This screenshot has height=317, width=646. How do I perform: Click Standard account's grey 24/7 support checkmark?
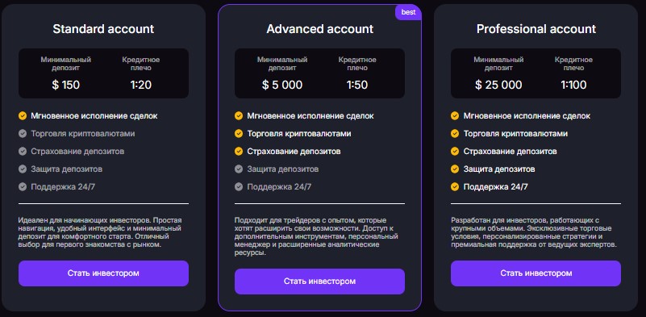(x=23, y=187)
